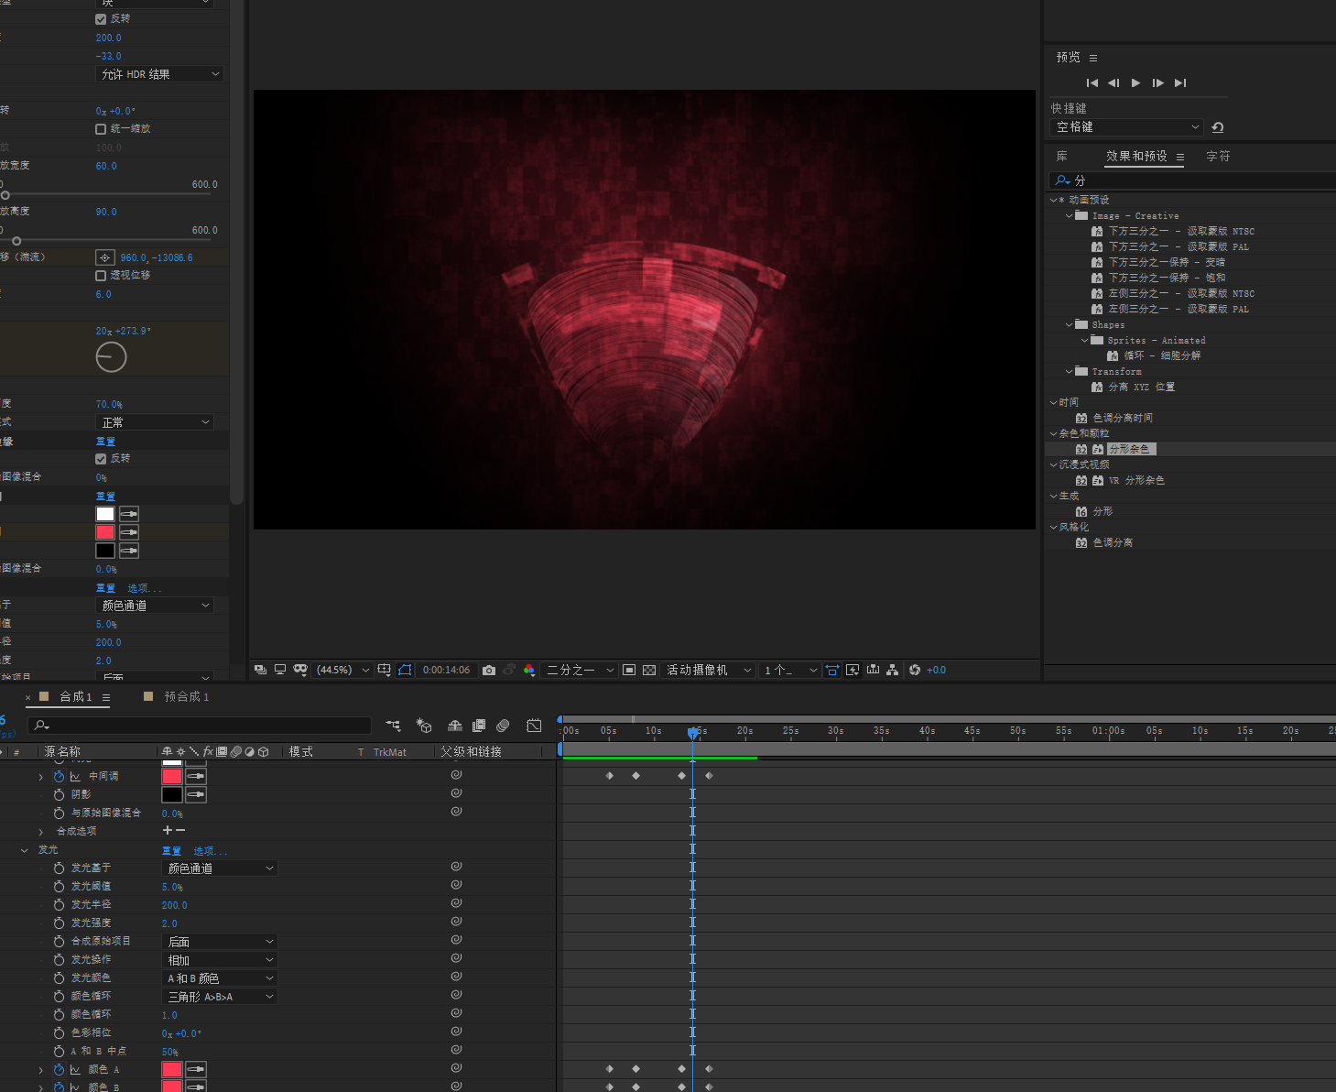Toggle the motion blur icon in the timeline
The height and width of the screenshot is (1092, 1336).
pos(503,726)
